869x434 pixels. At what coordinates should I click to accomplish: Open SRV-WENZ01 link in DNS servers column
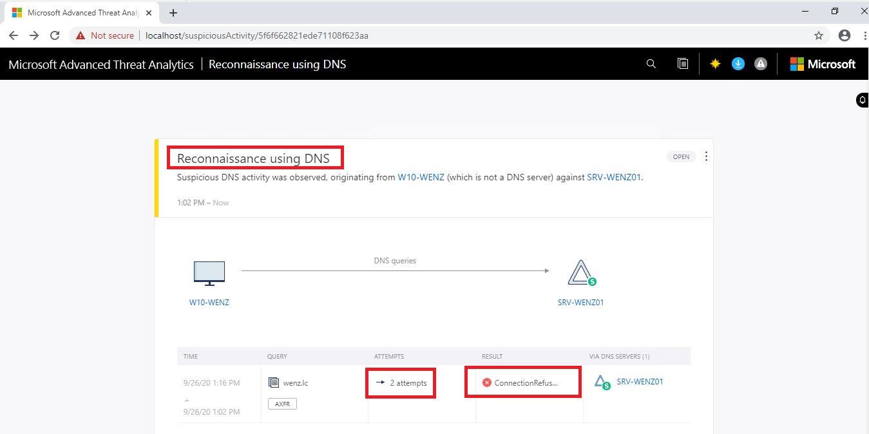click(640, 381)
